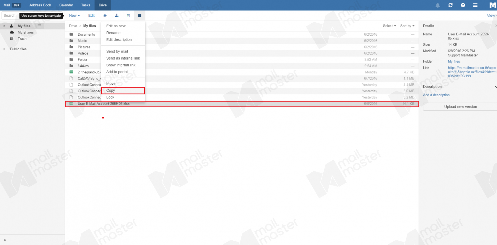Image resolution: width=497 pixels, height=245 pixels.
Task: Open the help question mark icon
Action: tap(463, 5)
